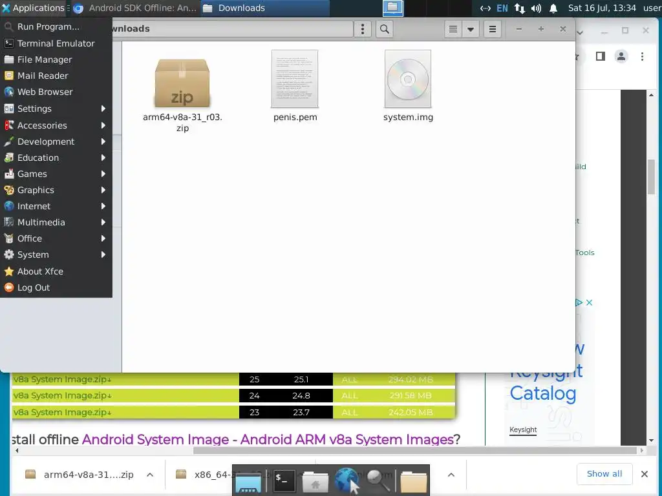
Task: Open the file manager search button
Action: tap(384, 29)
